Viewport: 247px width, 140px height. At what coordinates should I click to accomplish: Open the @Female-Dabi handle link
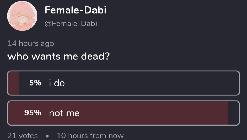click(x=71, y=24)
